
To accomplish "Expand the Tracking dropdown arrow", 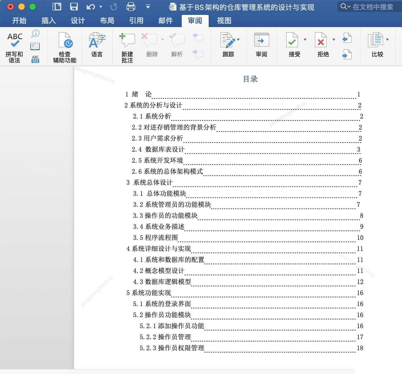I will 238,39.
